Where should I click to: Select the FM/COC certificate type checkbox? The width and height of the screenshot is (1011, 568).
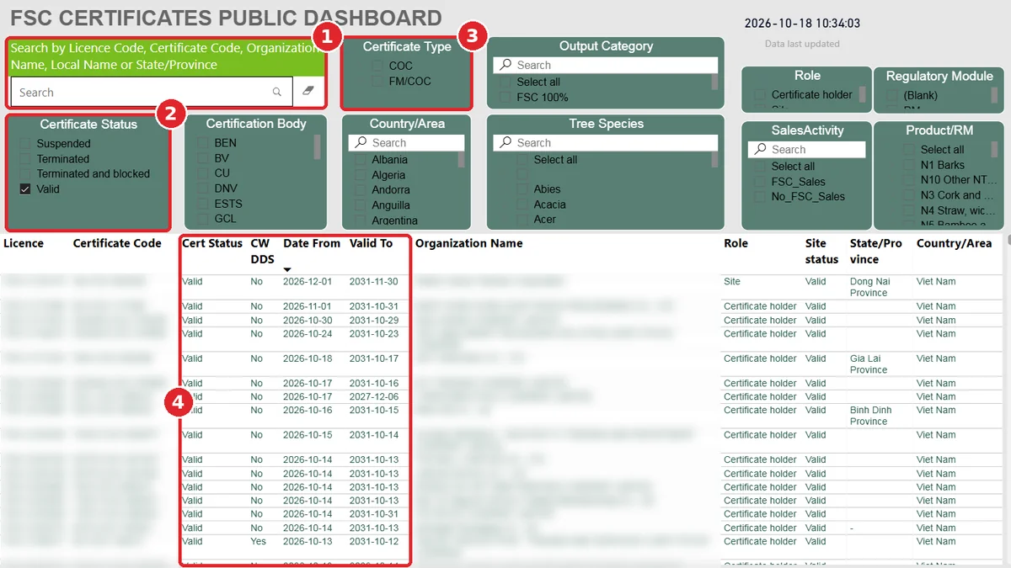coord(377,81)
